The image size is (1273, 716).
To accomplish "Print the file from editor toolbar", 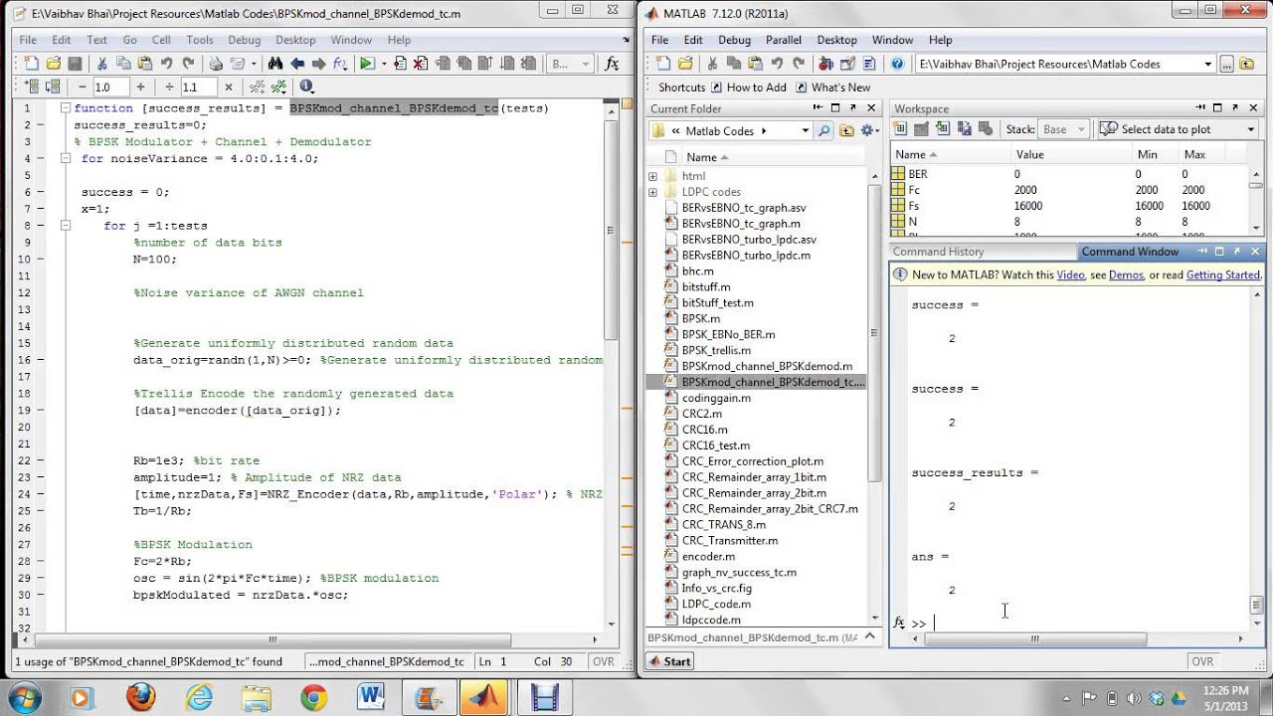I will pyautogui.click(x=216, y=64).
